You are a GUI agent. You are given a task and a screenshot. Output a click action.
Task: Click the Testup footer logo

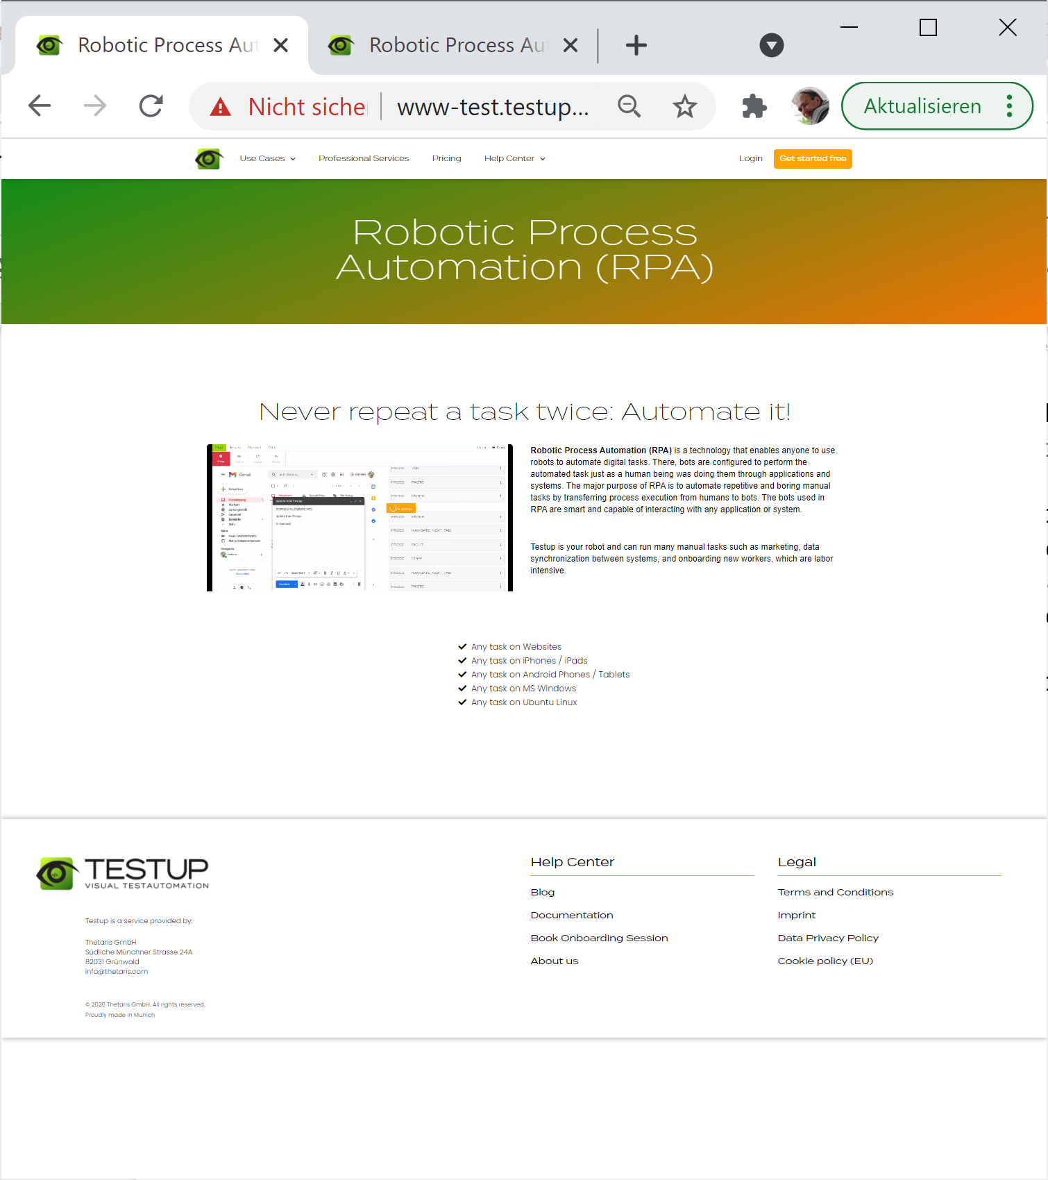pyautogui.click(x=123, y=873)
